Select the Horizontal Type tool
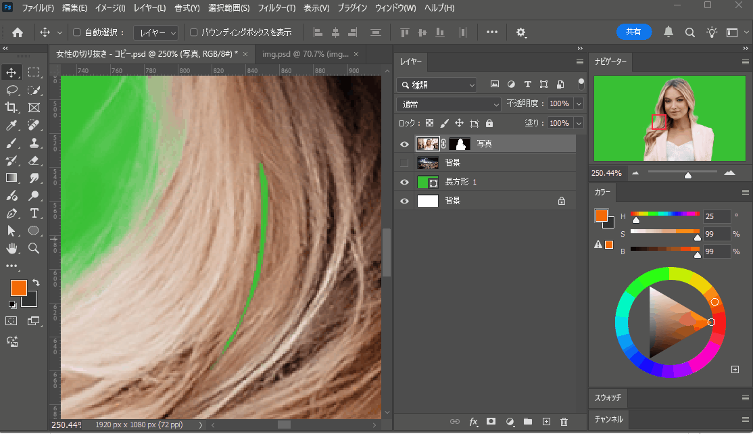 point(34,214)
